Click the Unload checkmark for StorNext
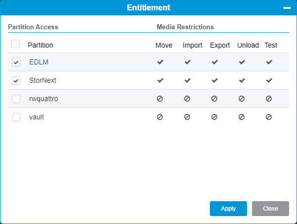This screenshot has width=297, height=224. 242,80
